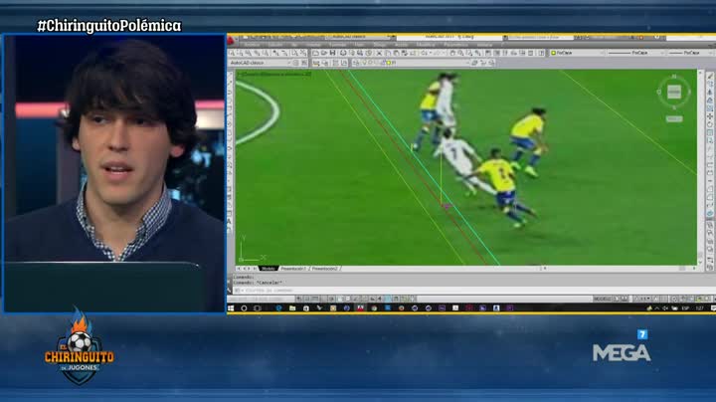
Task: Open the AutoCAD red A application menu
Action: pyautogui.click(x=231, y=41)
